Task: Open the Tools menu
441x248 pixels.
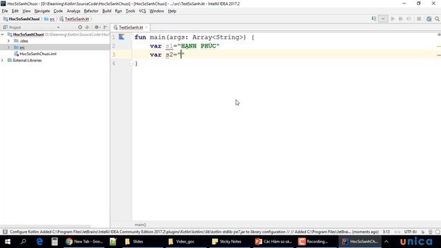Action: point(130,11)
